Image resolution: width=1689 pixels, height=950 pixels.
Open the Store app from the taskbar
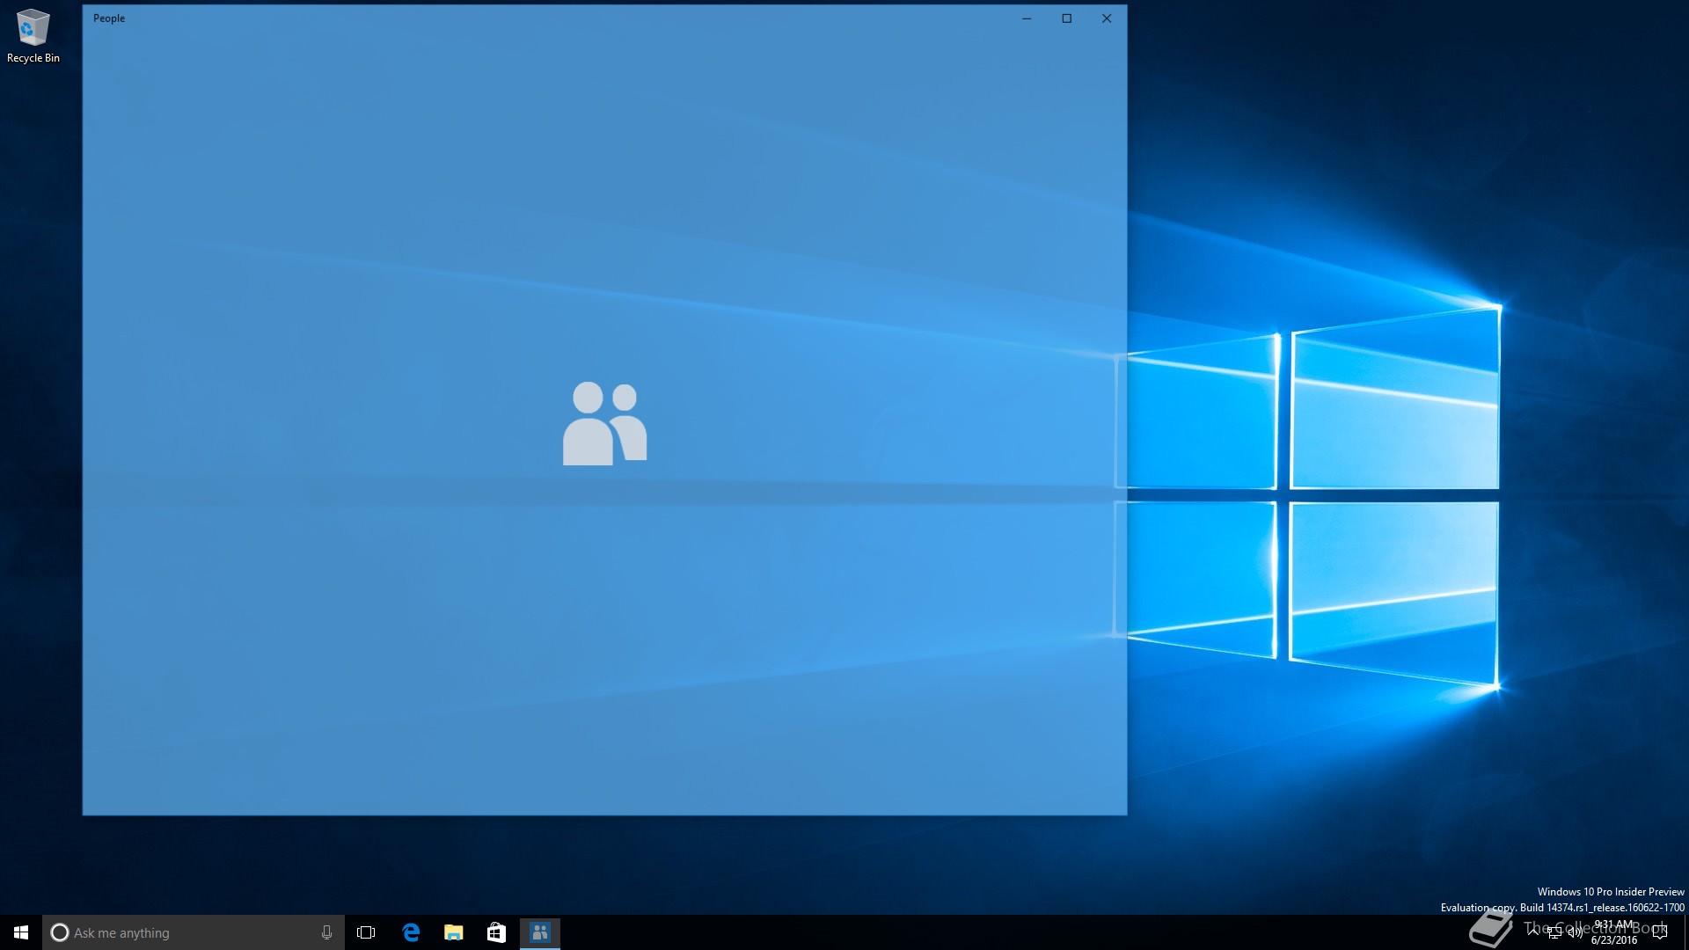coord(496,932)
